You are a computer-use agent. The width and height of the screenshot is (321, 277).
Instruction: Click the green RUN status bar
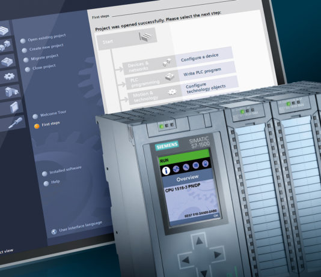185,157
